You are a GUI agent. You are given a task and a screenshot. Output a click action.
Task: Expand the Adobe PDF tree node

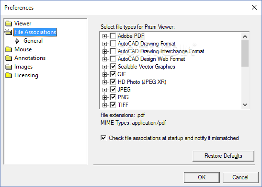click(104, 36)
